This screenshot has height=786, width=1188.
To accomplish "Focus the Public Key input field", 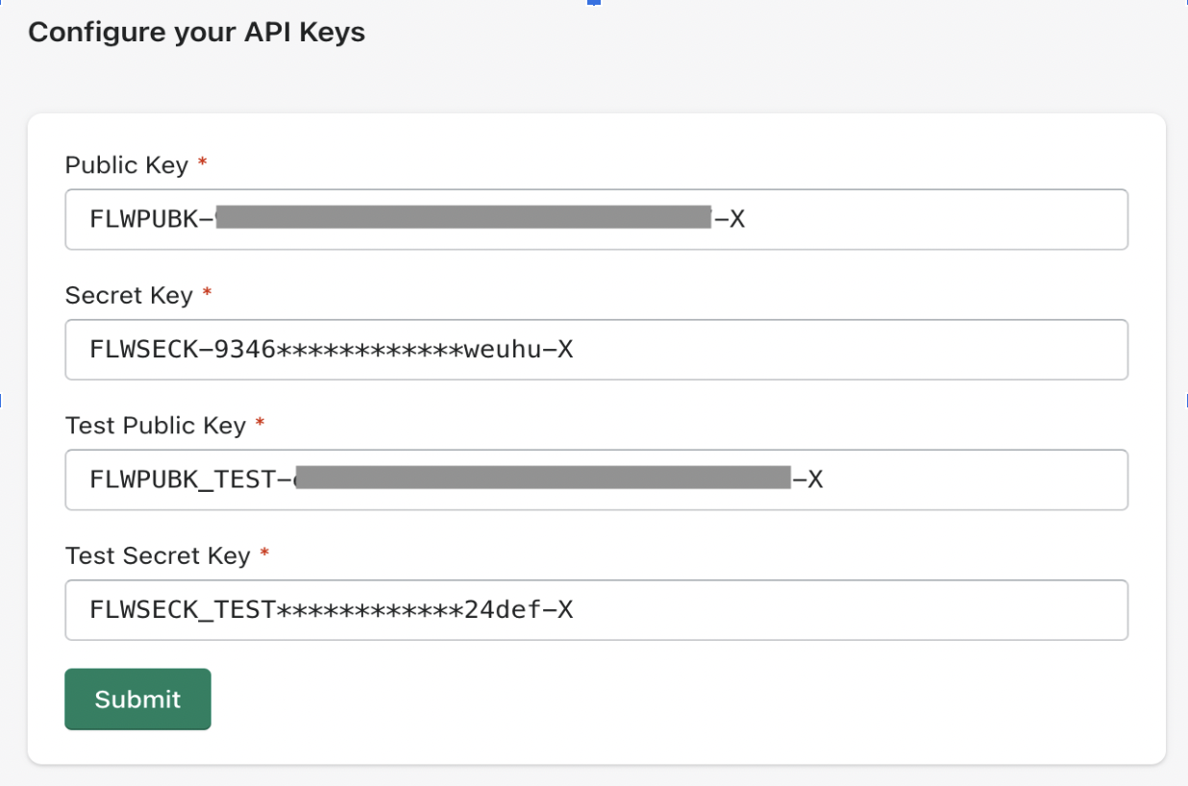I will point(596,219).
